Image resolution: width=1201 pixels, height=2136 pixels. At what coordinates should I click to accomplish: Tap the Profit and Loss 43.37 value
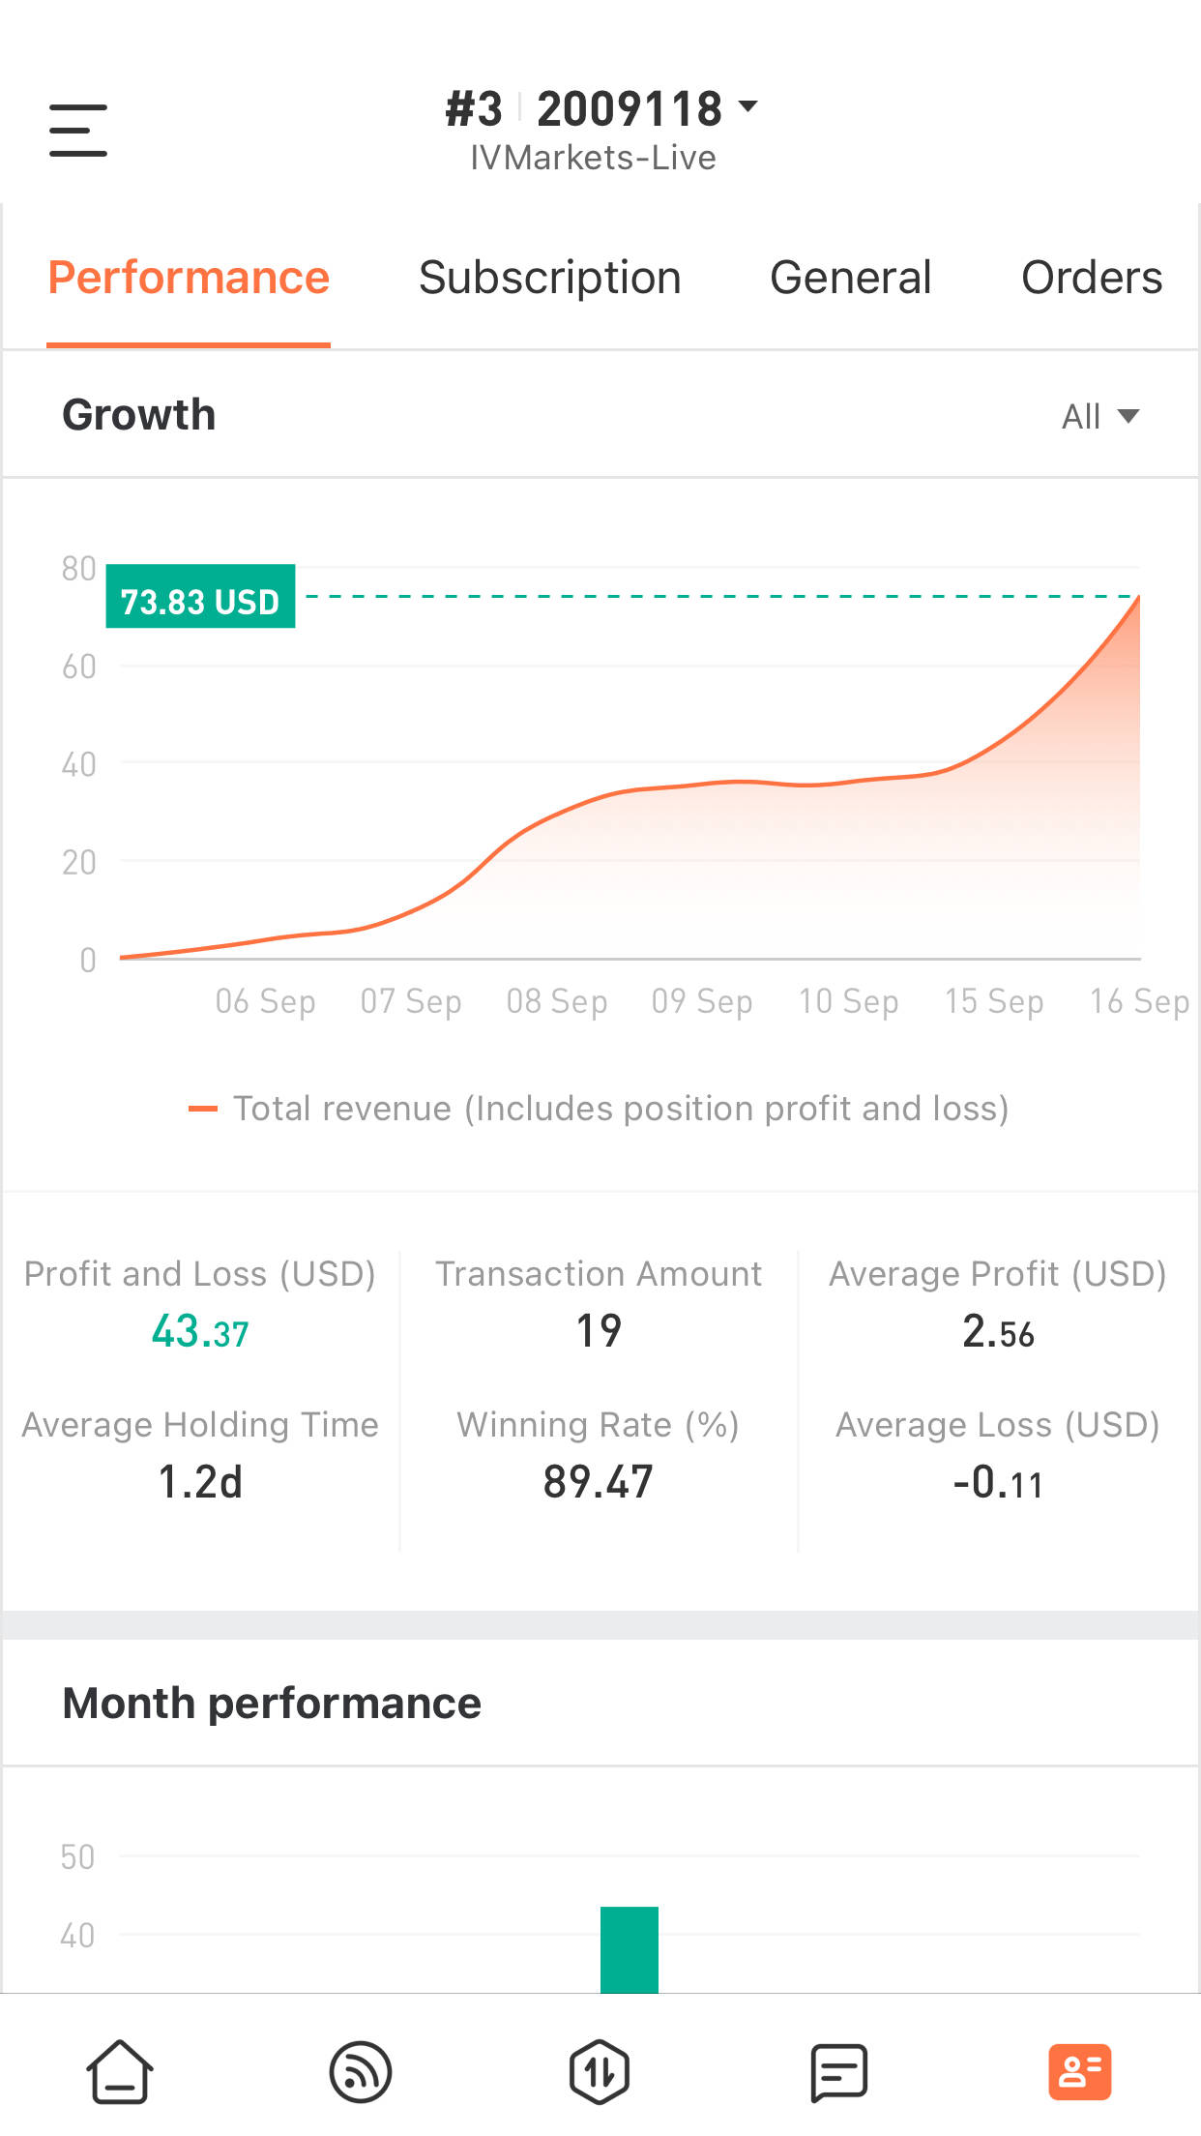[x=200, y=1332]
